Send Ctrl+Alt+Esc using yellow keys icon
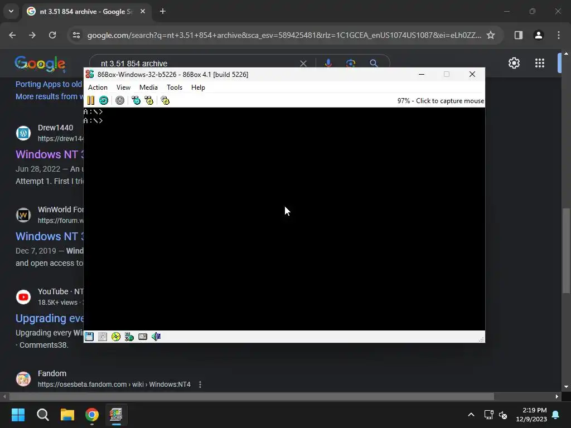 [149, 100]
